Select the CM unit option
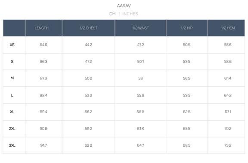This screenshot has height=163, width=248. (x=112, y=14)
